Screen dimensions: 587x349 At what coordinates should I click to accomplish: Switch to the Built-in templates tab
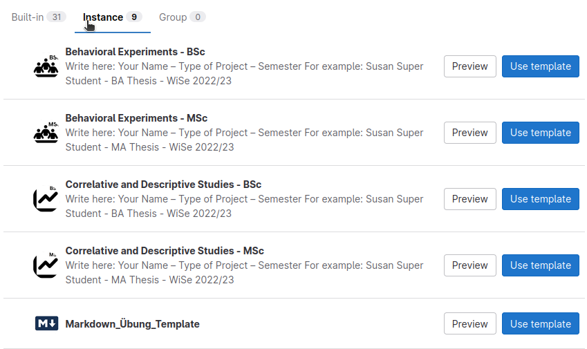pos(39,17)
